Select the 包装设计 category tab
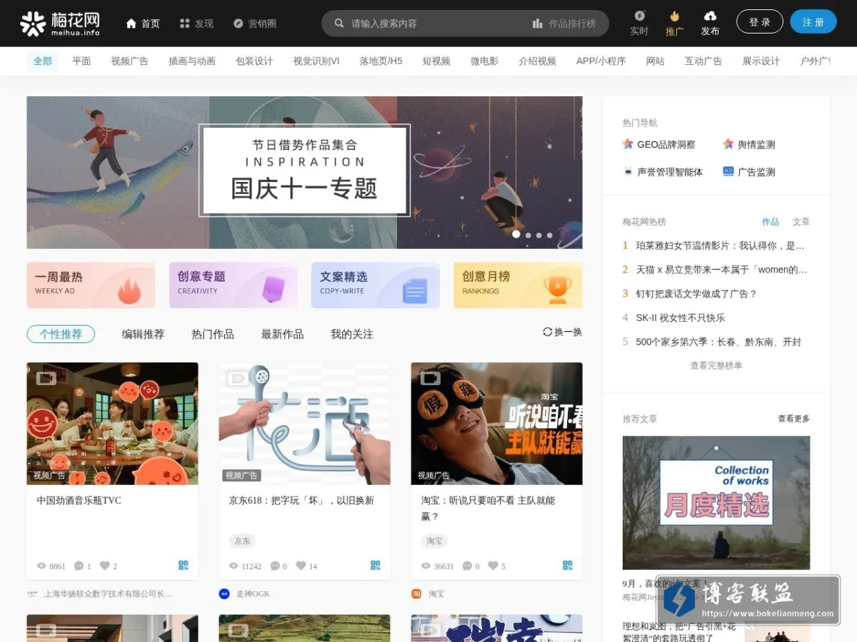The height and width of the screenshot is (642, 857). pyautogui.click(x=254, y=61)
